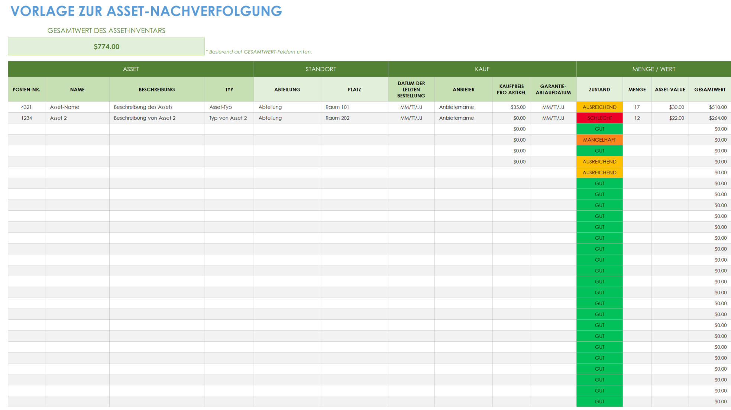Select last-order date MM/TT/JJ in row 4321

(x=411, y=107)
